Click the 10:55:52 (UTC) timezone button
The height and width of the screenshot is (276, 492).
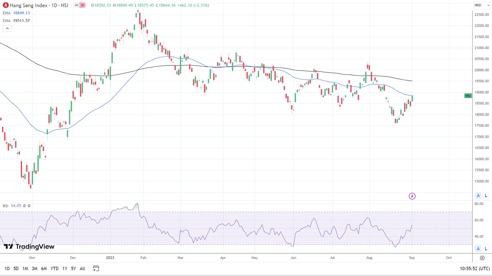pyautogui.click(x=475, y=269)
